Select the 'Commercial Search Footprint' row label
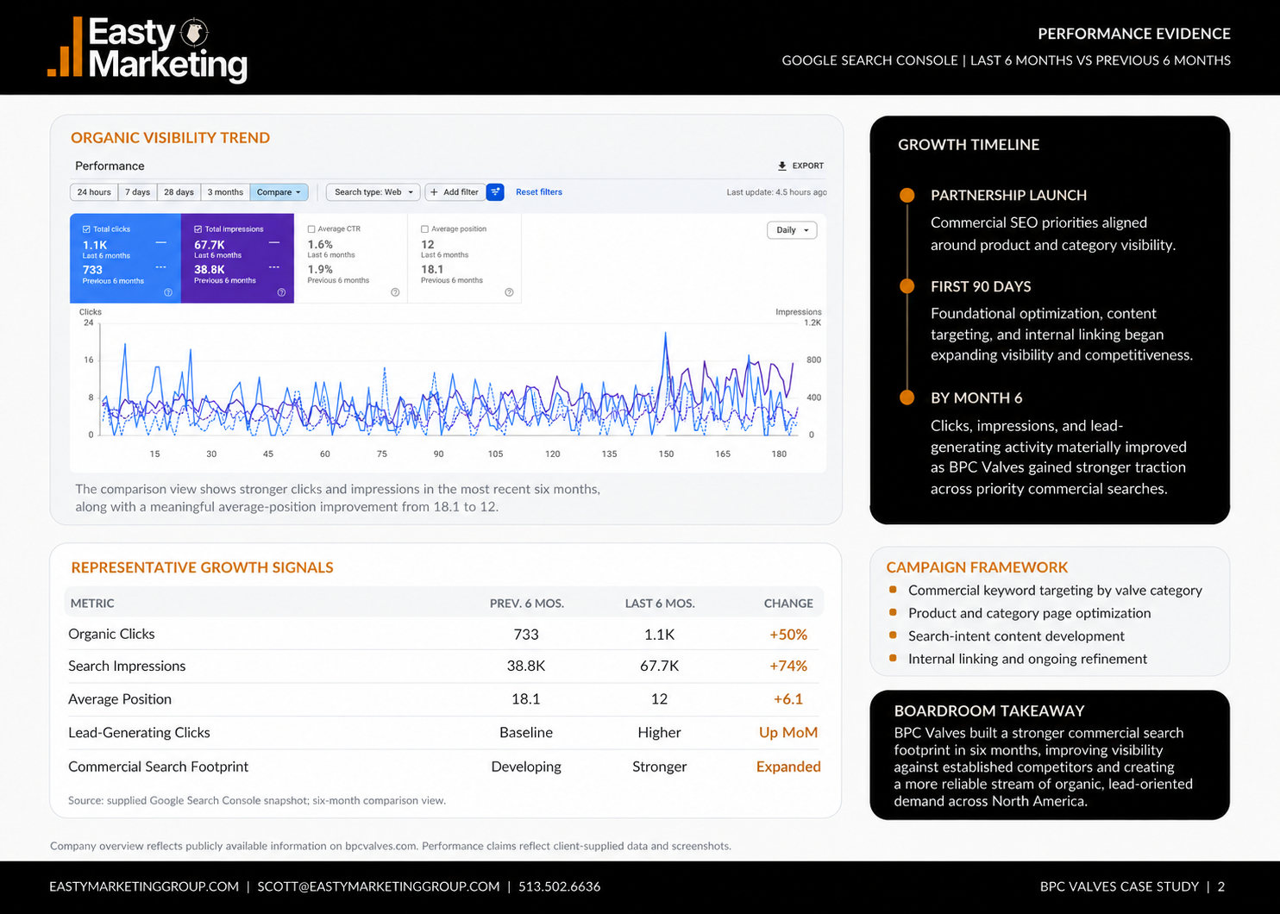 pos(158,767)
